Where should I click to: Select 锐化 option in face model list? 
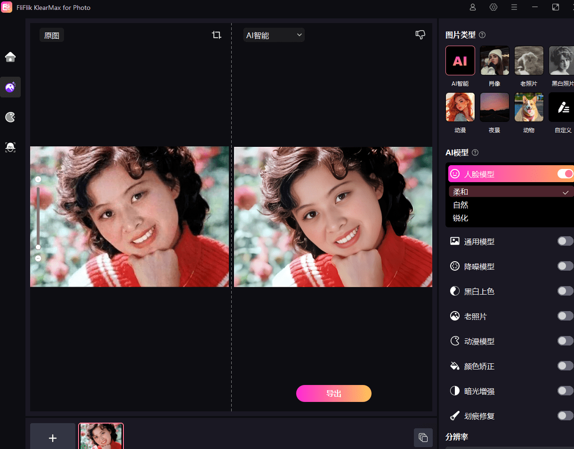[x=461, y=218]
